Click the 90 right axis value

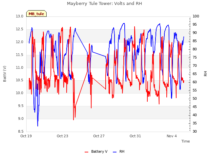[195, 33]
